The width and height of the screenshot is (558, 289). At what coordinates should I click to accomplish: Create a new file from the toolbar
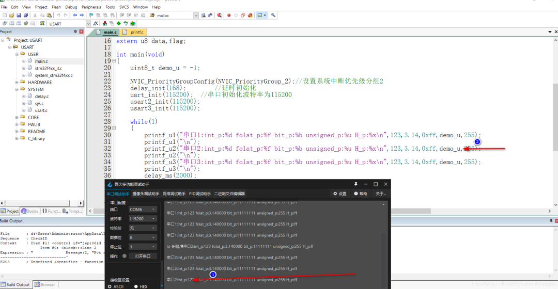click(5, 15)
